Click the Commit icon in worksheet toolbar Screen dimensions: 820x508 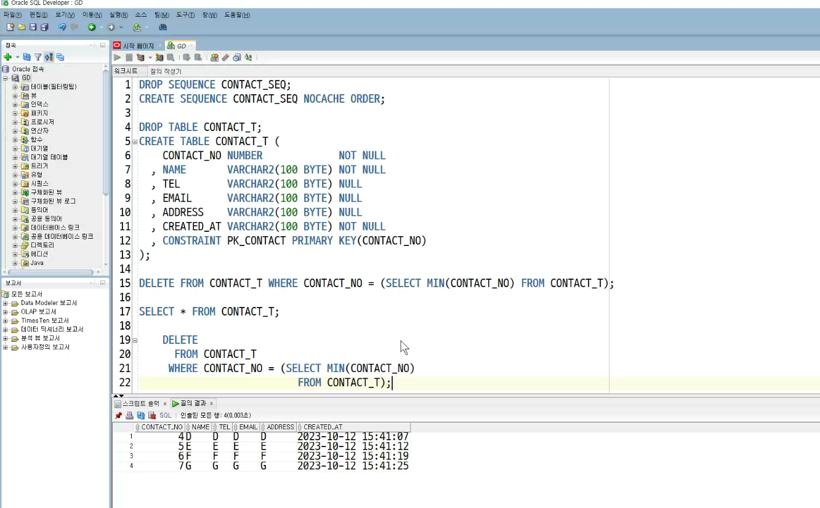tap(187, 57)
